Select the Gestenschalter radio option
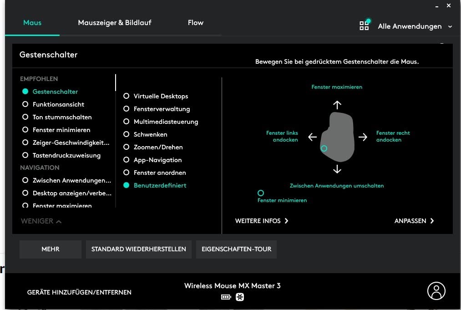The height and width of the screenshot is (310, 461). [x=50, y=91]
